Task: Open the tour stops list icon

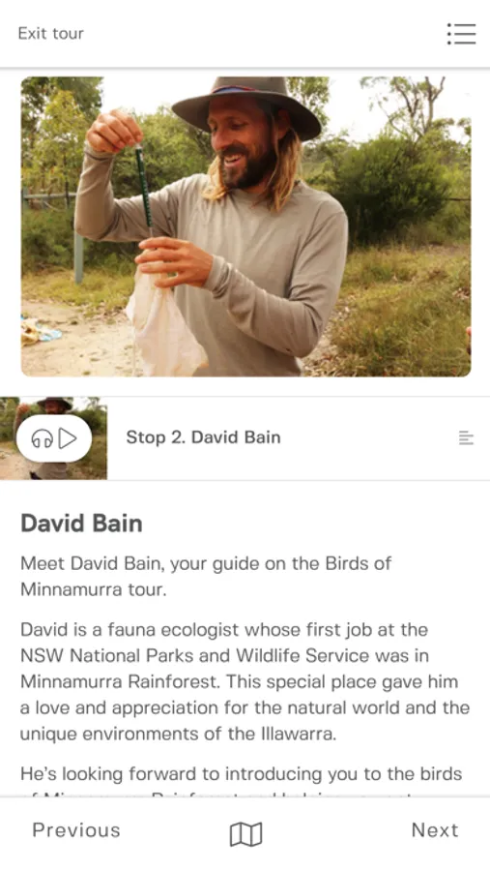Action: coord(461,33)
